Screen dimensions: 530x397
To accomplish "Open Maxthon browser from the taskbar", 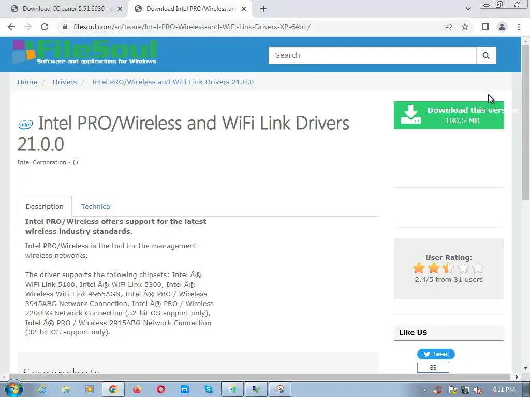I will pyautogui.click(x=185, y=389).
